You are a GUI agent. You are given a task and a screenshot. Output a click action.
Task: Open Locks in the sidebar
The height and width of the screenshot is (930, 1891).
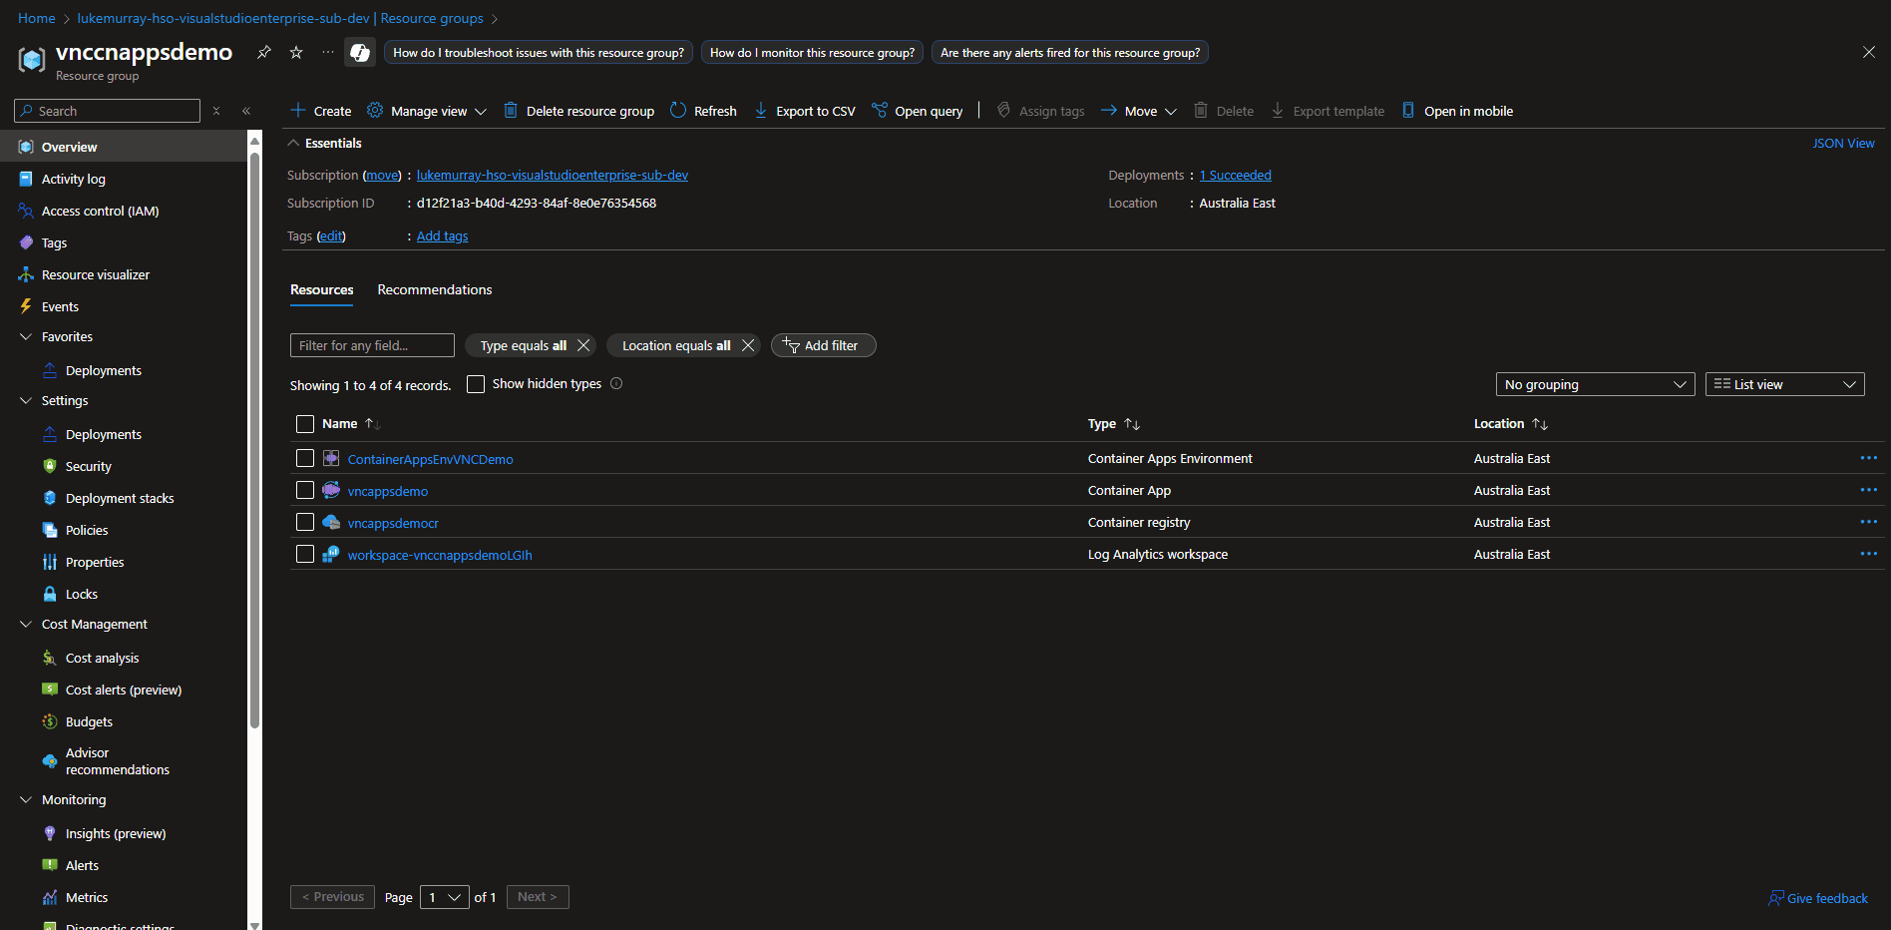[x=82, y=594]
